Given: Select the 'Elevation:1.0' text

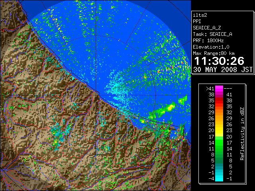Looking at the screenshot, I should [x=211, y=47].
